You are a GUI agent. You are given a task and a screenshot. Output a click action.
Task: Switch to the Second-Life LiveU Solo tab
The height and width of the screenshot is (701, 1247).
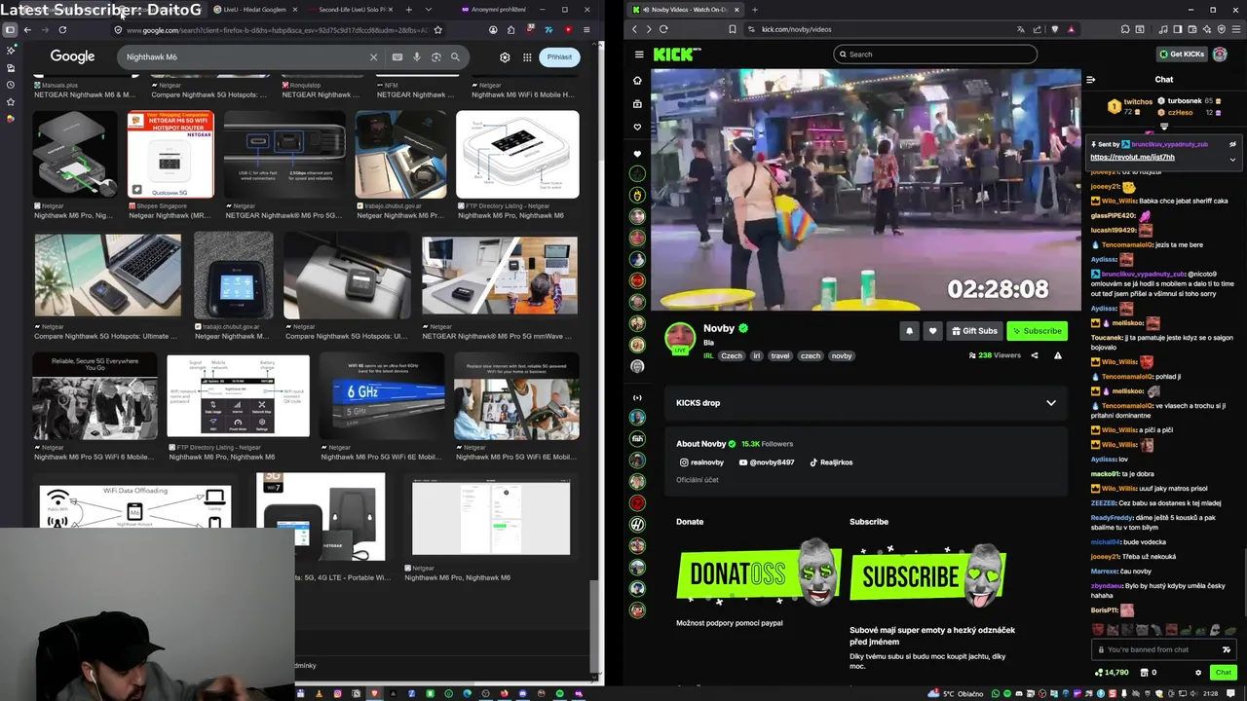pos(351,10)
